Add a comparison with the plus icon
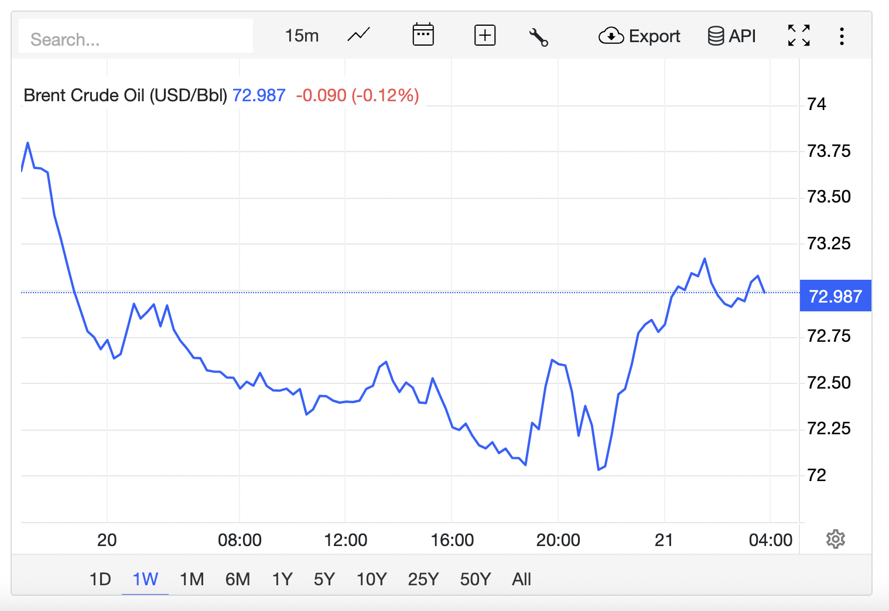 pos(485,35)
